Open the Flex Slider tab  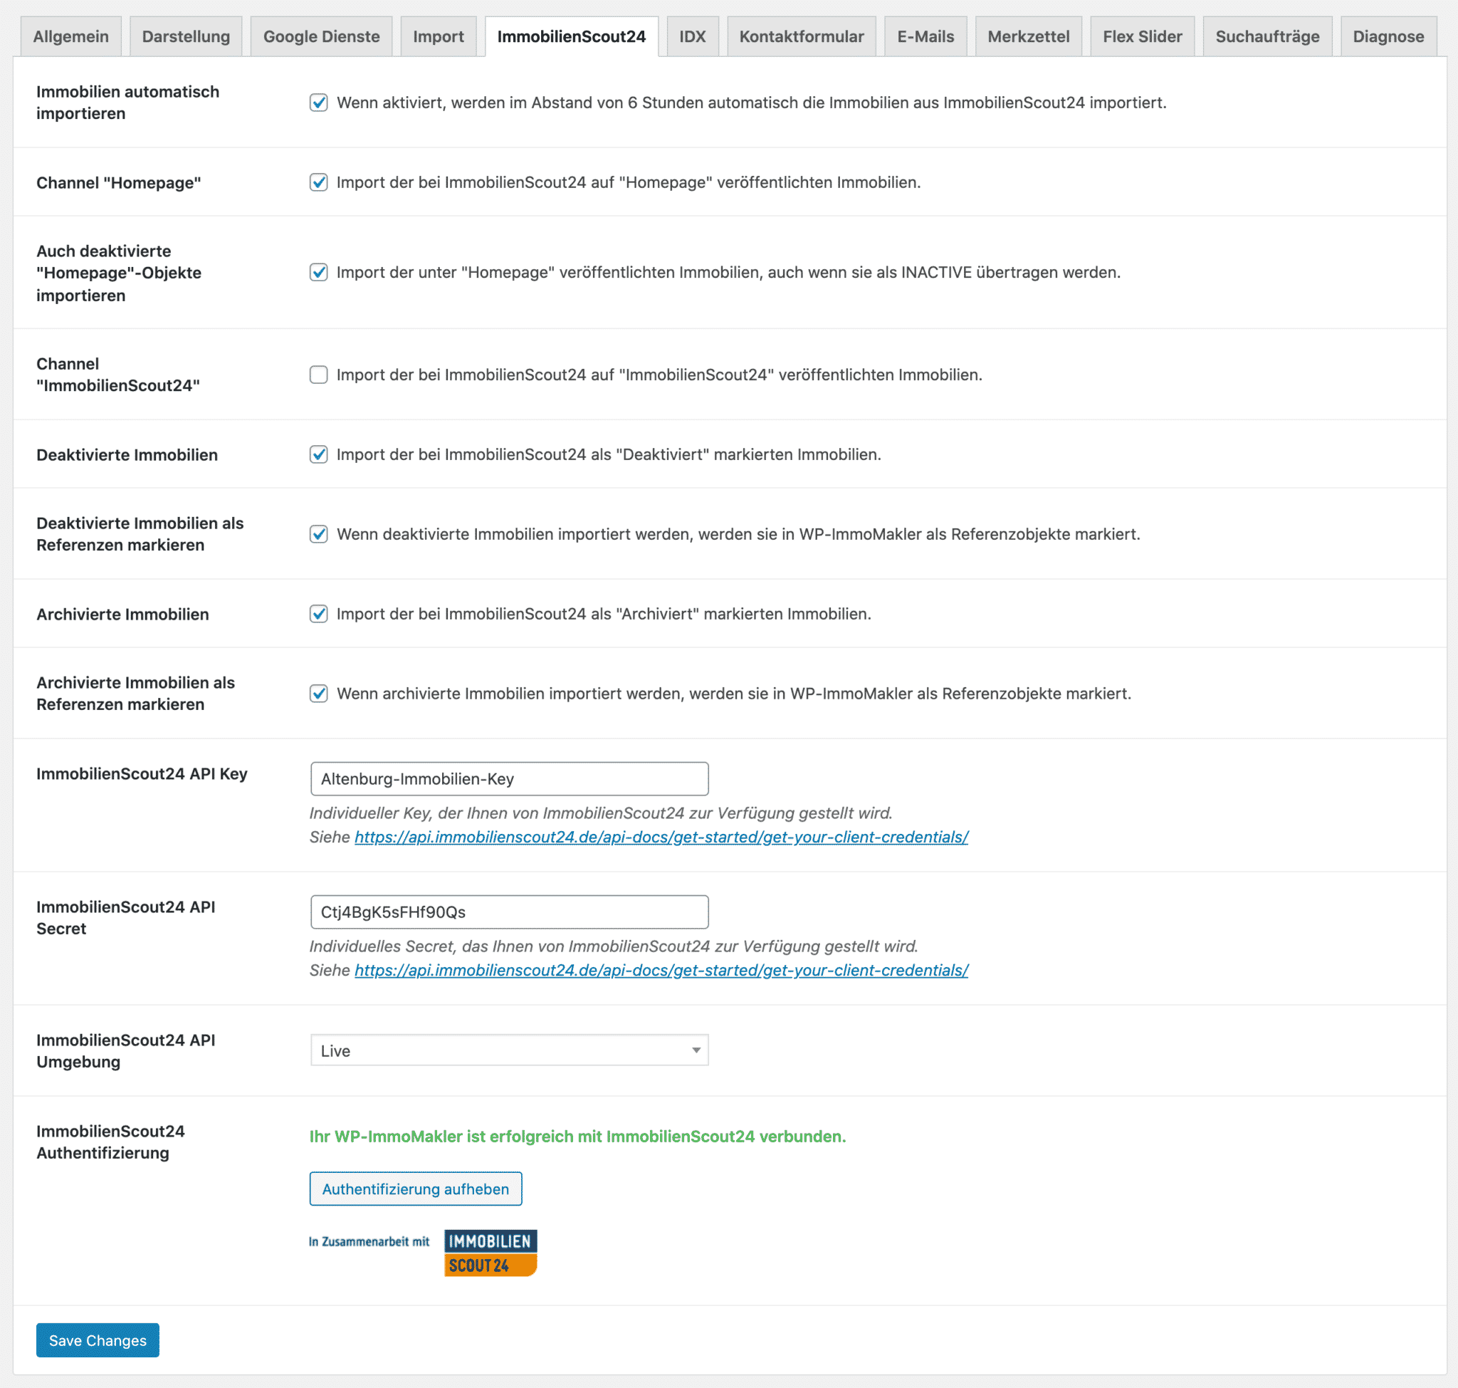click(x=1141, y=36)
